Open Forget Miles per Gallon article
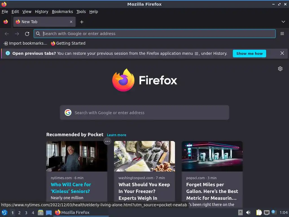Viewport: 289px width, 217px height. coord(212,191)
